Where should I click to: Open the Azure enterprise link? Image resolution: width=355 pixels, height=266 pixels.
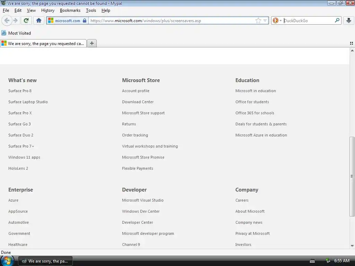click(14, 200)
